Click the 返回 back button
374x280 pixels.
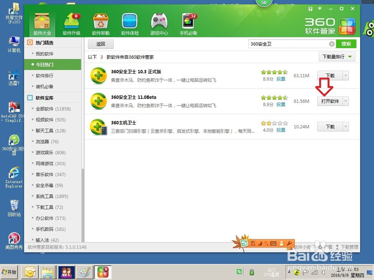click(x=100, y=44)
